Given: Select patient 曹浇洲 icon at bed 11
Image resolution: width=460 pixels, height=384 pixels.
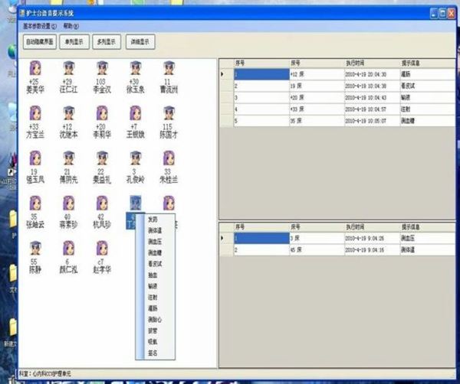Looking at the screenshot, I should click(168, 69).
